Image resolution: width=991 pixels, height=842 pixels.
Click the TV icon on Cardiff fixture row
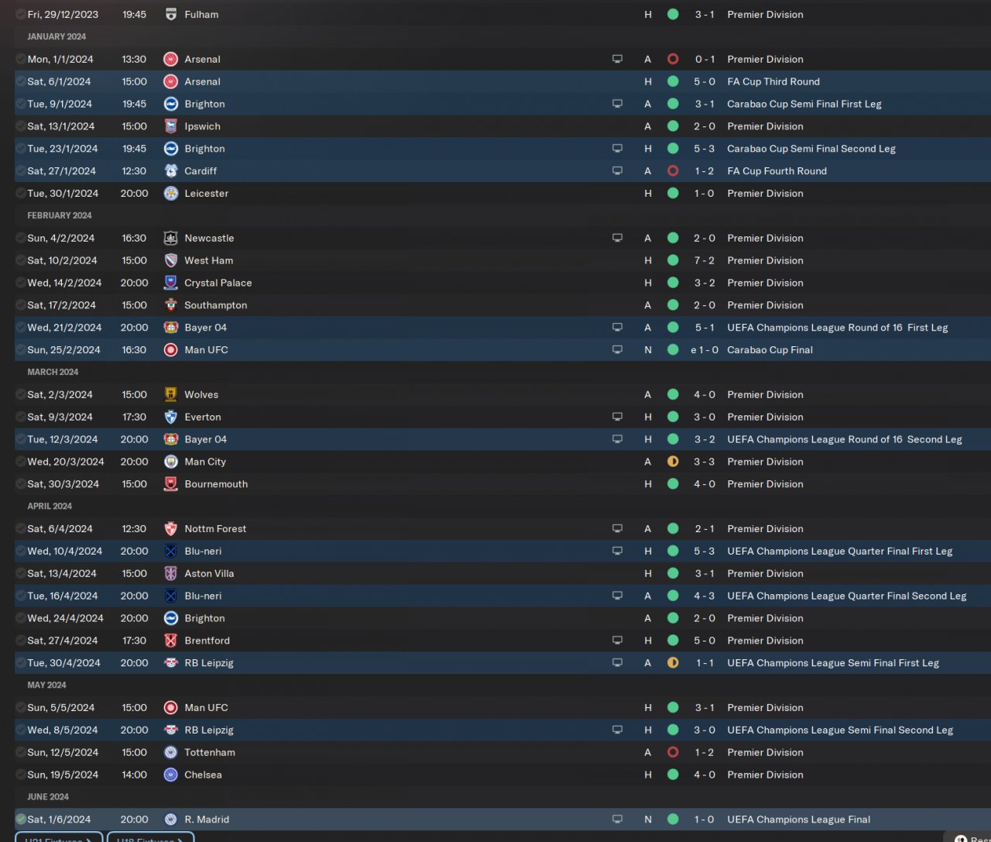pos(617,171)
